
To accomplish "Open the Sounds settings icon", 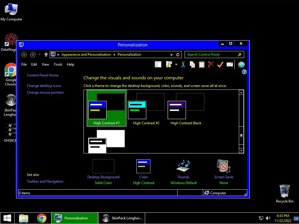I will coord(183,166).
